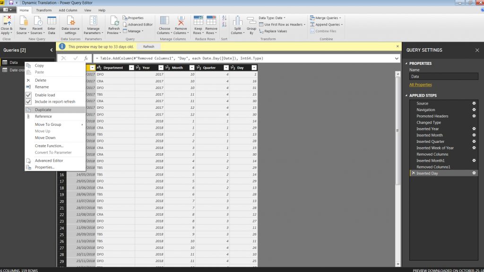Toggle Include in report refresh option
Image resolution: width=484 pixels, height=272 pixels.
28,102
